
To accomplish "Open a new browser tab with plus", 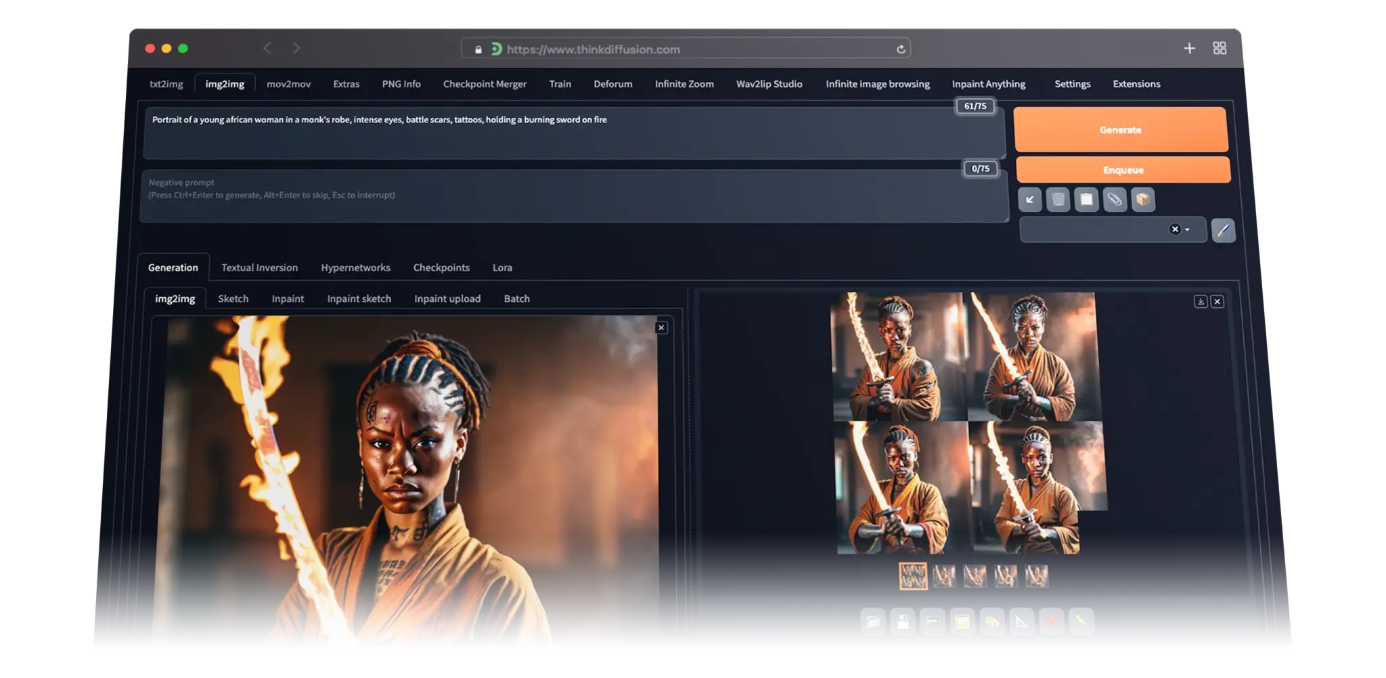I will [x=1189, y=48].
